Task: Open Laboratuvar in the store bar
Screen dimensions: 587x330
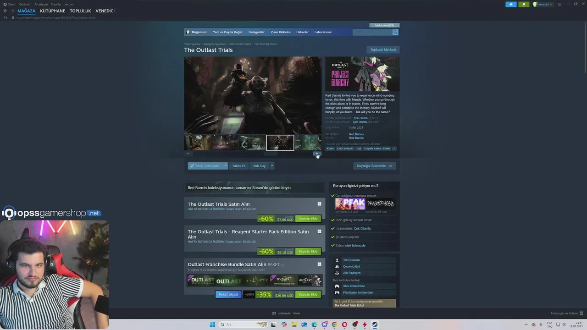Action: pos(323,32)
